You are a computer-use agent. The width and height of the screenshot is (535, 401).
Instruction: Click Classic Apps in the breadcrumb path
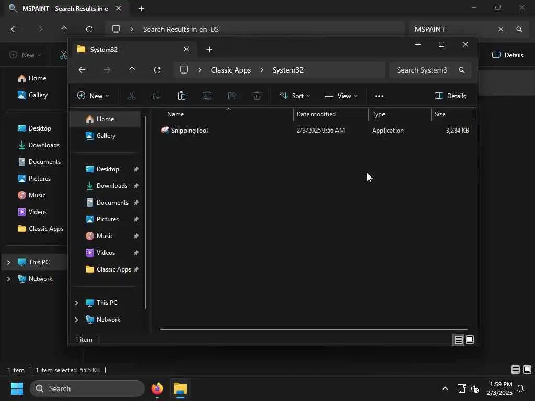(230, 70)
